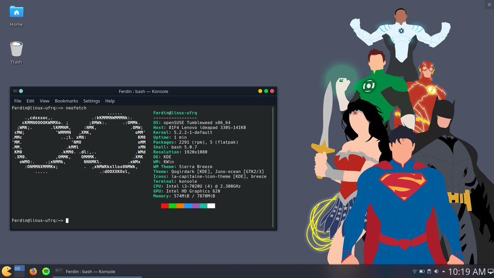
Task: Toggle the teal pin-on-all-desktops button
Action: click(21, 91)
